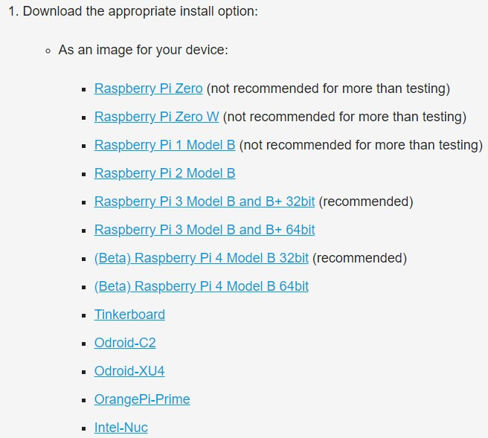Download the Beta Raspberry Pi 4 32bit image
The image size is (488, 438).
[202, 259]
